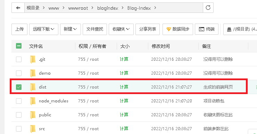Edit the node_modules remark 项目依赖包
Viewport: 257px width, 134px height.
pos(214,101)
